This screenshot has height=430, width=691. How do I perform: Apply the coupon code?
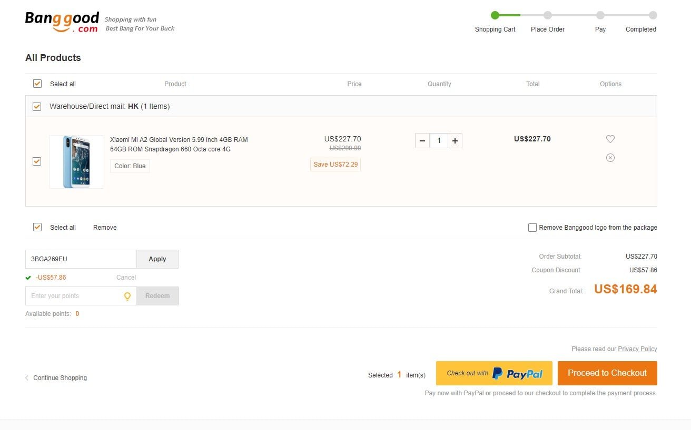[x=157, y=259]
